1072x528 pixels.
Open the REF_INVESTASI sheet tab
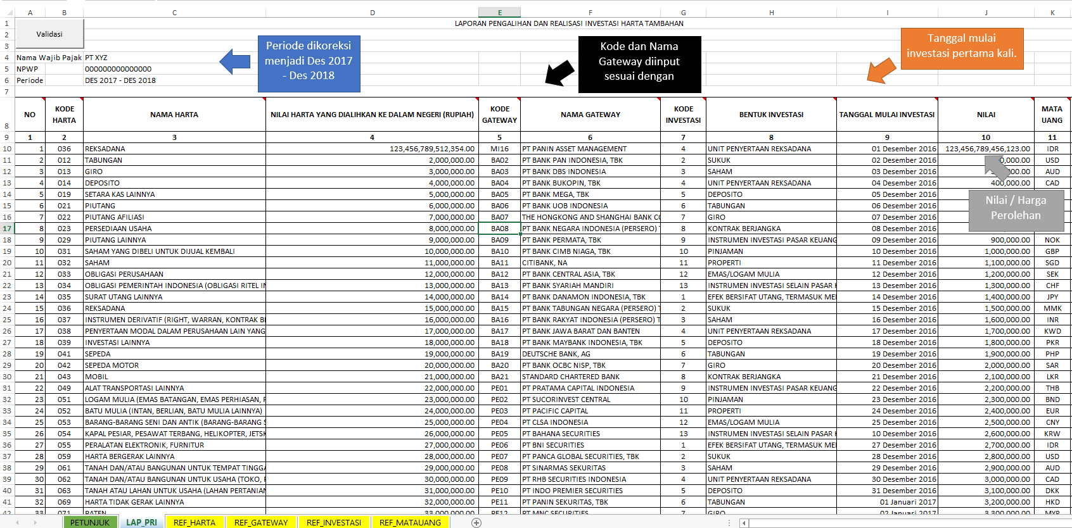[x=334, y=522]
